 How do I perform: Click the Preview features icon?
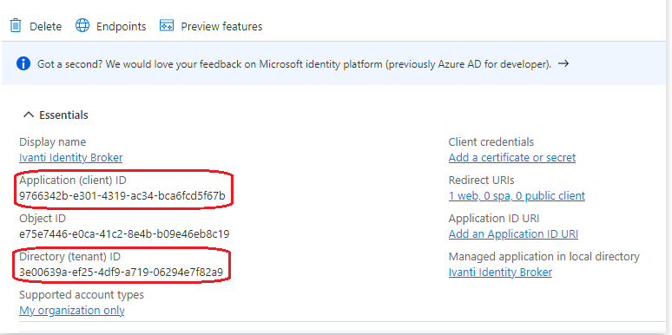[167, 26]
